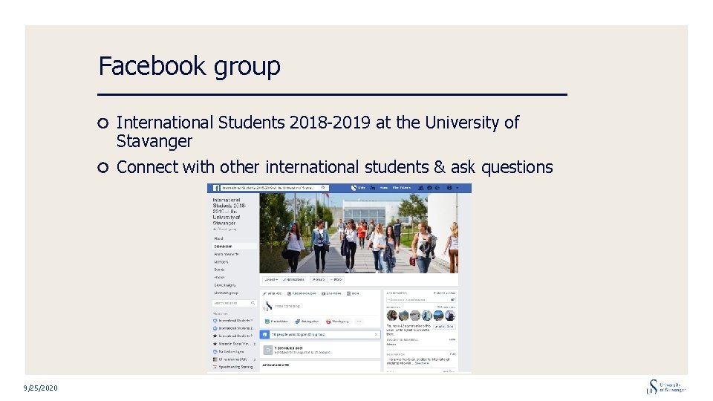Open the first International Students shortcut in the sidebar
Screen dimensions: 713x401
(232, 321)
